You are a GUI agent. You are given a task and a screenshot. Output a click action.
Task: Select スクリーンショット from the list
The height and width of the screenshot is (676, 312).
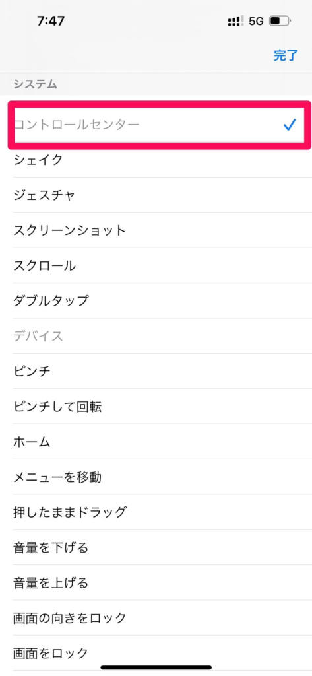156,230
